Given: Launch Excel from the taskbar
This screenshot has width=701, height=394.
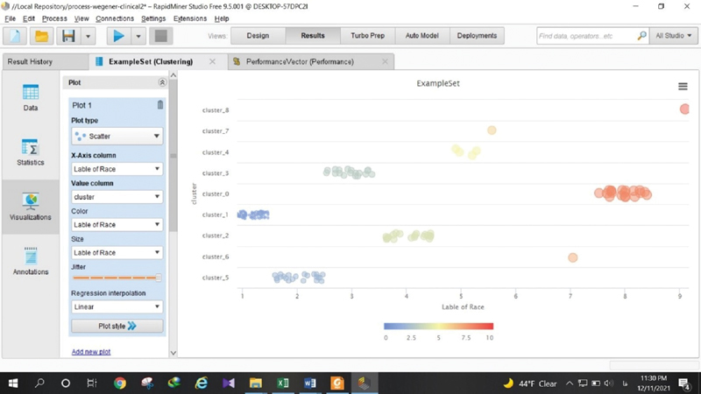Looking at the screenshot, I should 283,383.
